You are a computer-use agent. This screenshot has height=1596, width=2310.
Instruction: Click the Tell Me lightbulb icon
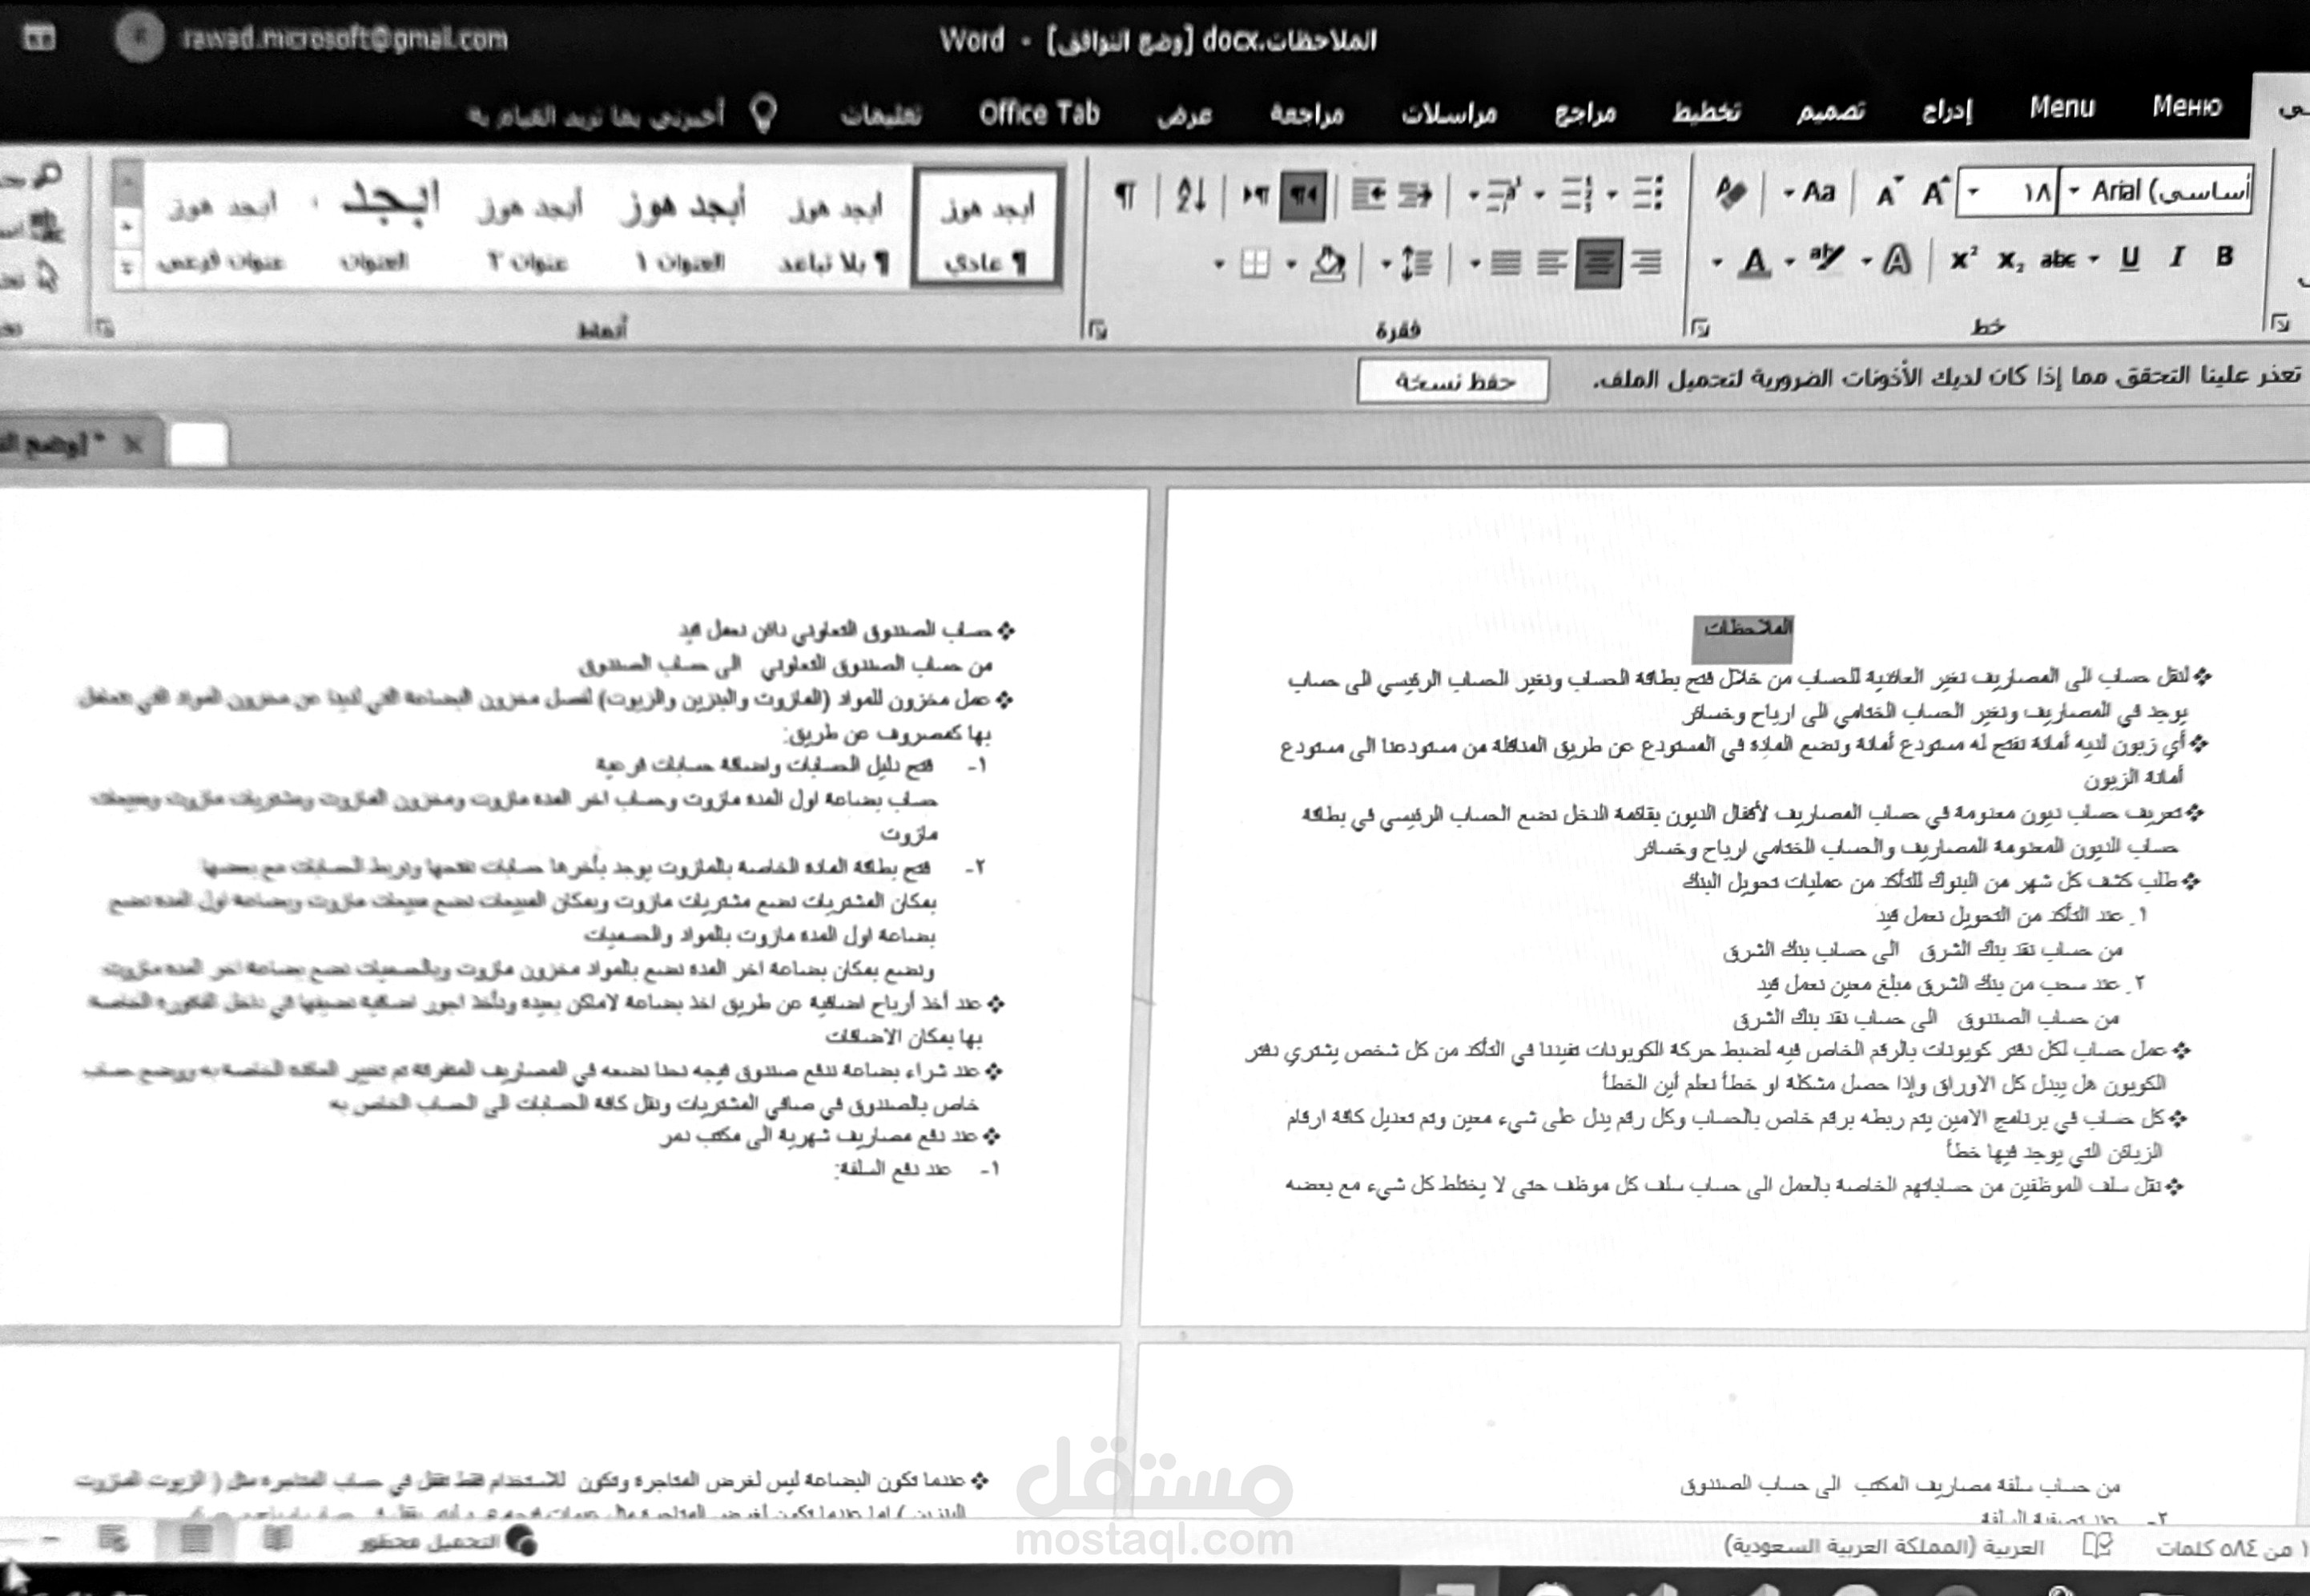tap(763, 114)
